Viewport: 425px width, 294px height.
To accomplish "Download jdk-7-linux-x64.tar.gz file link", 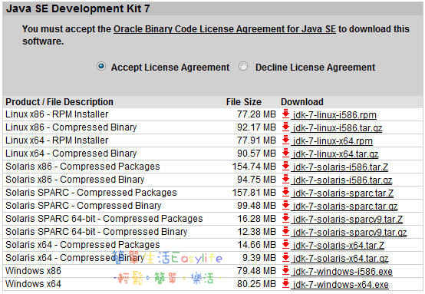I will [x=335, y=154].
